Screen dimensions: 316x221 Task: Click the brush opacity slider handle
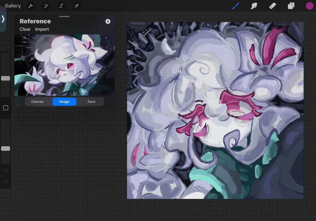tap(6, 149)
